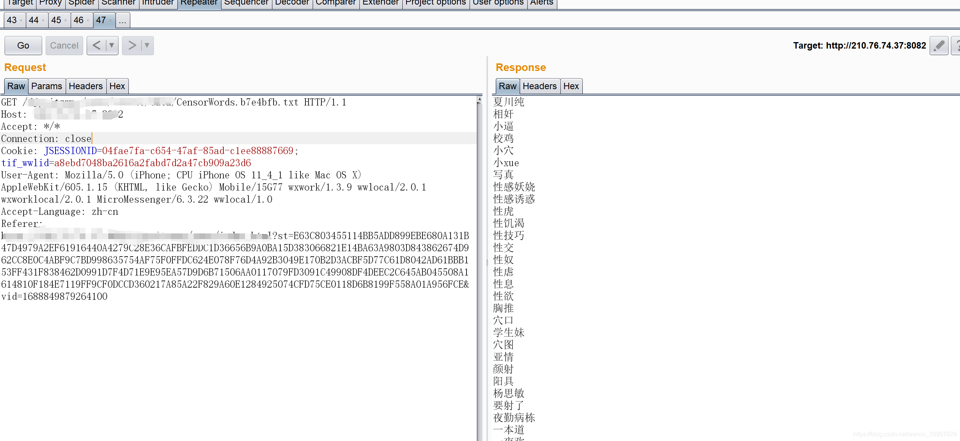Expand the forward history dropdown arrow
The height and width of the screenshot is (441, 960).
tap(147, 46)
